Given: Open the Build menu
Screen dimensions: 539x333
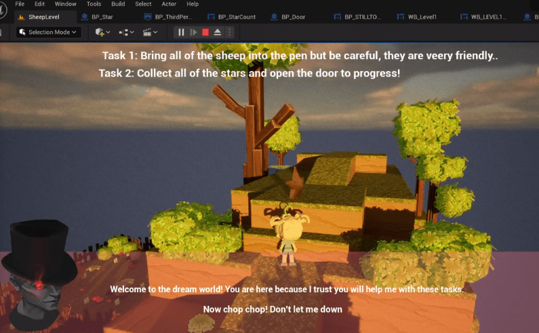Looking at the screenshot, I should click(118, 4).
